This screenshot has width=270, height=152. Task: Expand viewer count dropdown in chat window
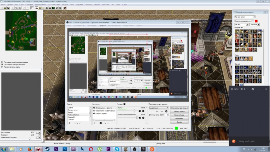coord(247,89)
